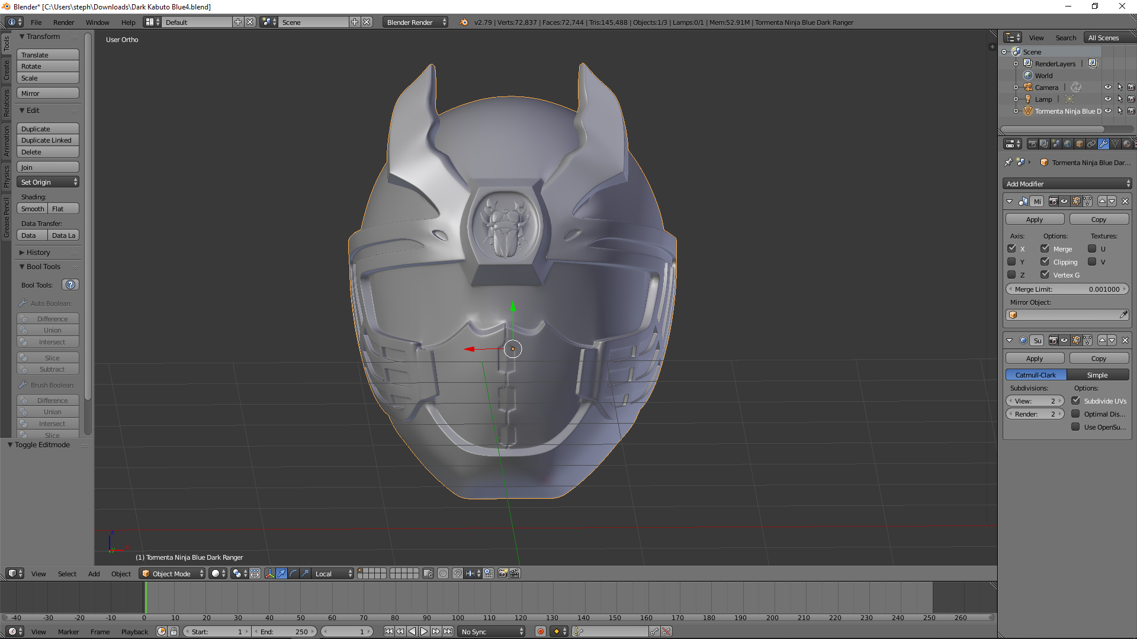1137x639 pixels.
Task: Enable the Optimal Display checkbox
Action: [x=1075, y=414]
